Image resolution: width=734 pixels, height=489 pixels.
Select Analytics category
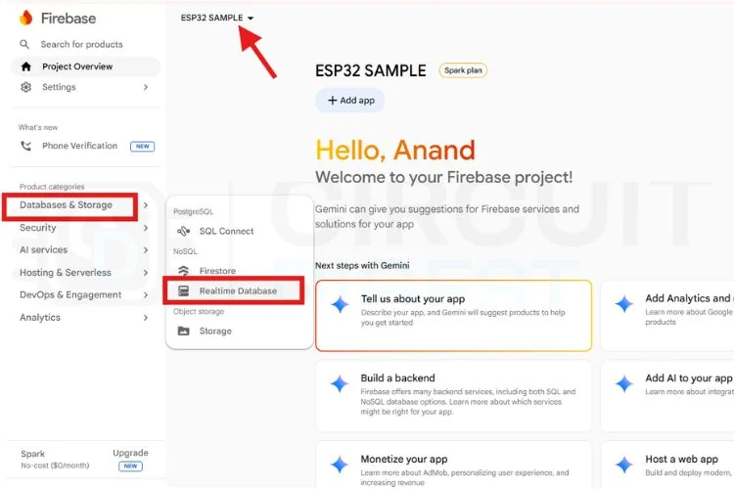(x=40, y=317)
